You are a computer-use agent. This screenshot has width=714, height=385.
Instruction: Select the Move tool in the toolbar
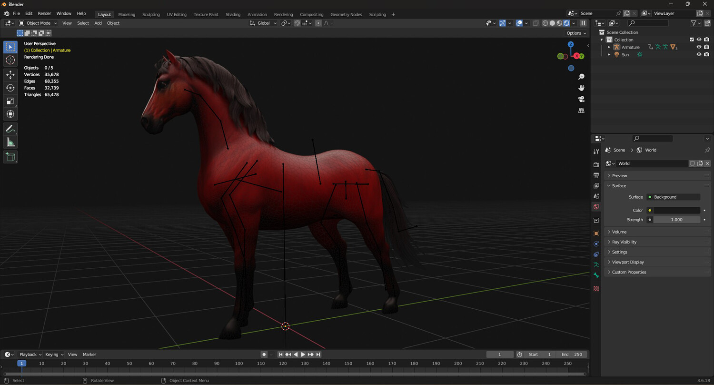point(10,74)
